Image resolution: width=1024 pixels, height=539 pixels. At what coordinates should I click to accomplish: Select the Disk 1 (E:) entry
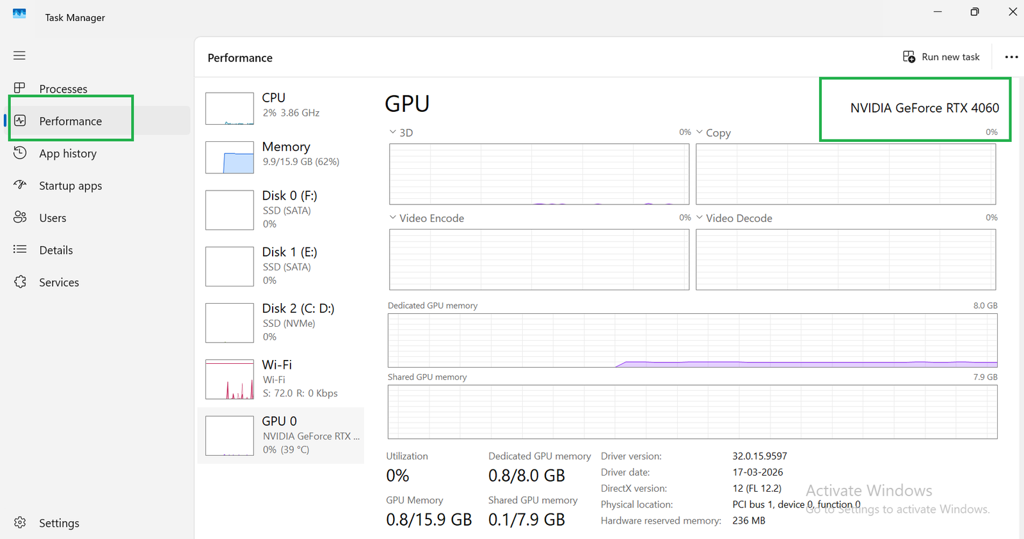pyautogui.click(x=281, y=266)
